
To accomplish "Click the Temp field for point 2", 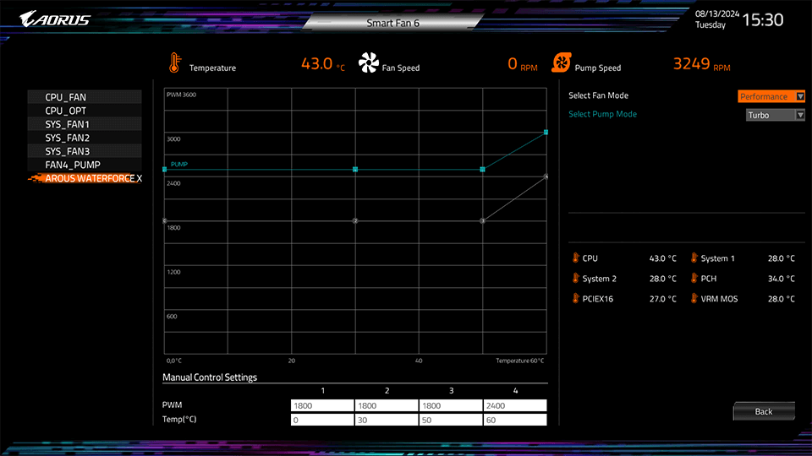I will [x=387, y=420].
